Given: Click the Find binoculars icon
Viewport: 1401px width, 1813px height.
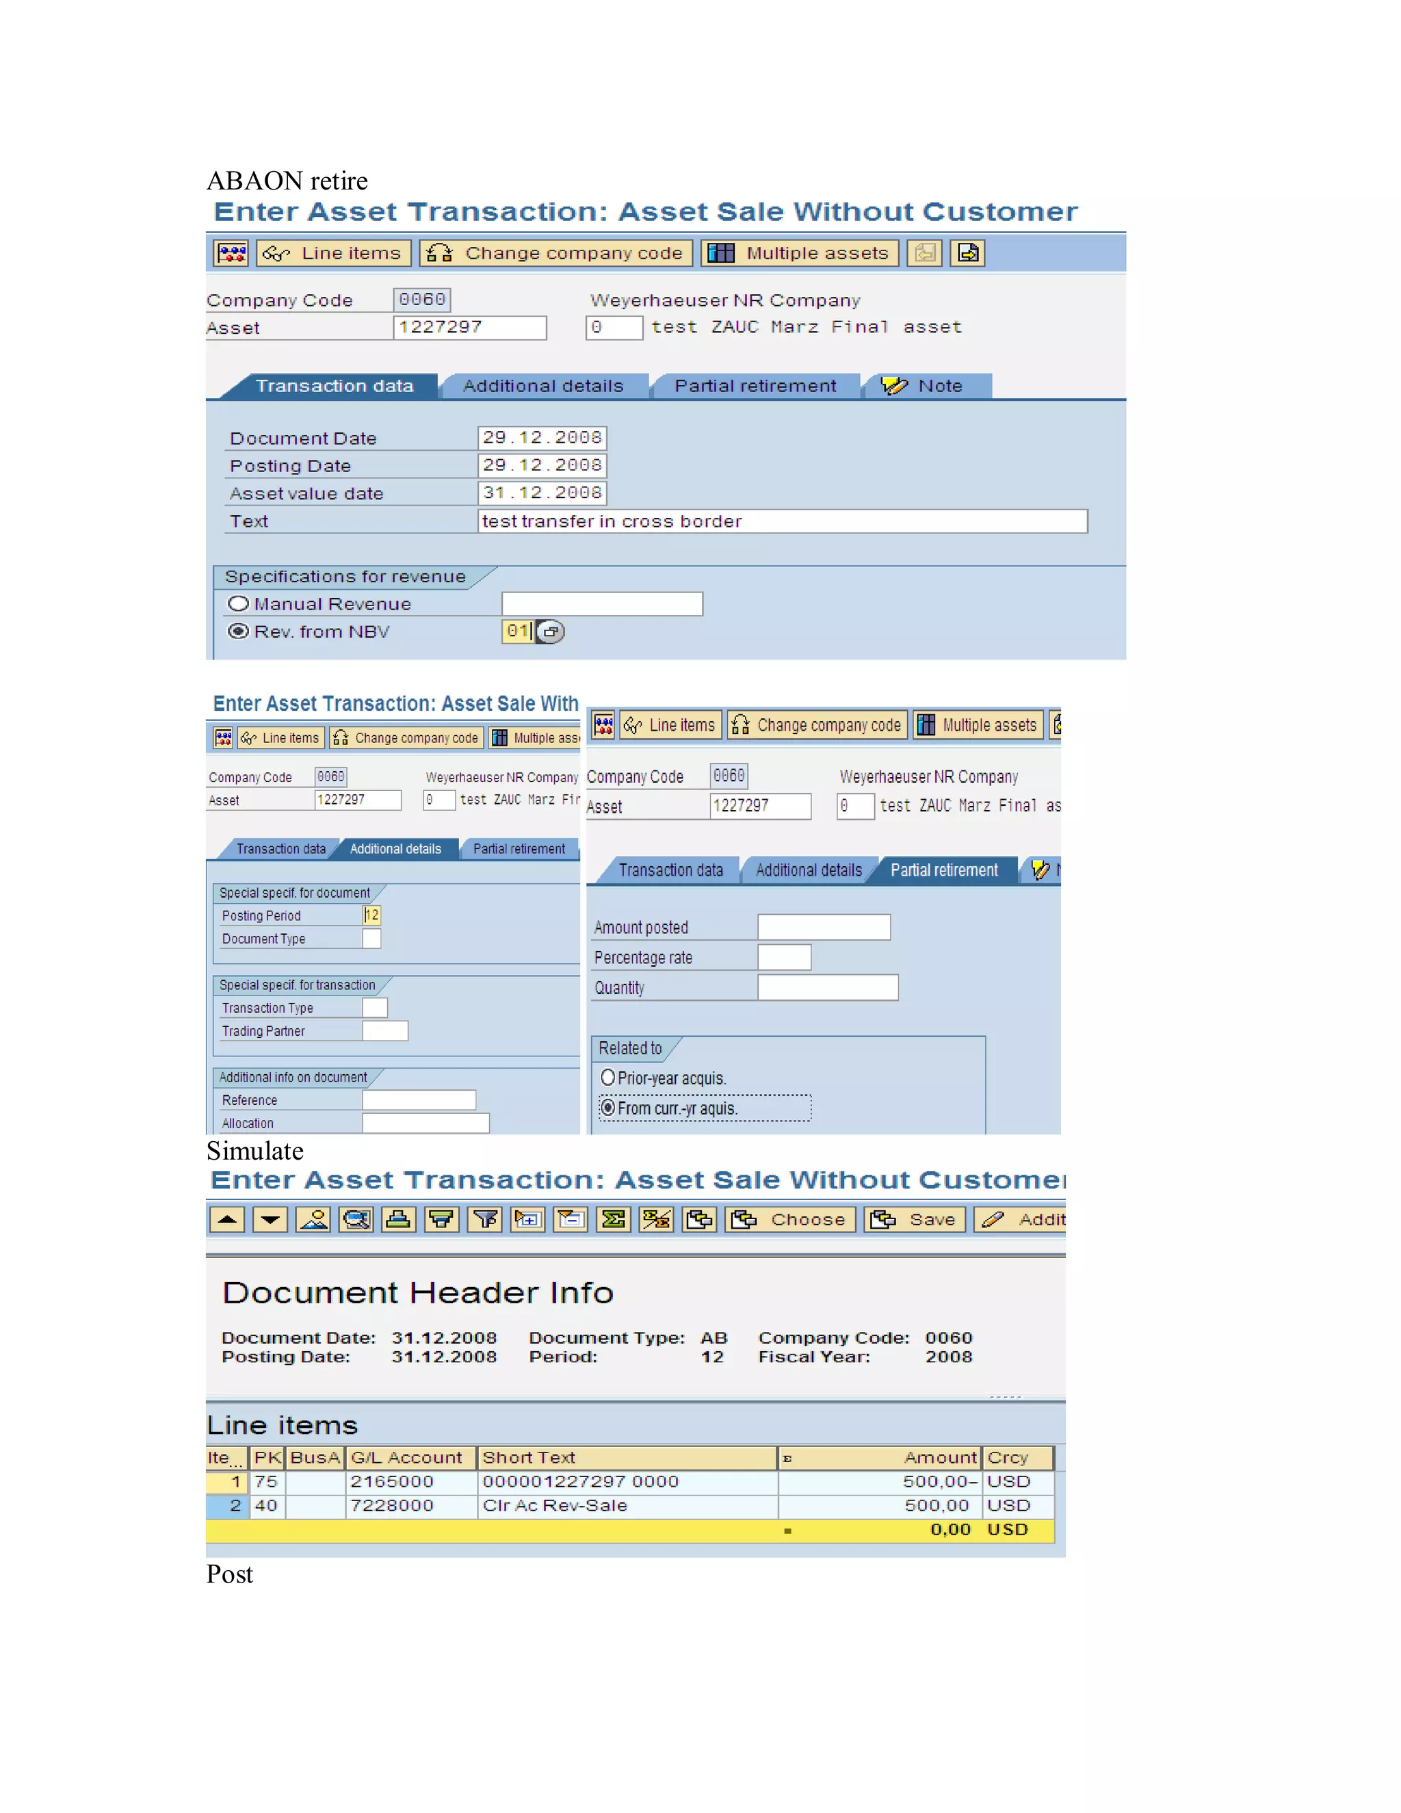Looking at the screenshot, I should [x=356, y=1219].
